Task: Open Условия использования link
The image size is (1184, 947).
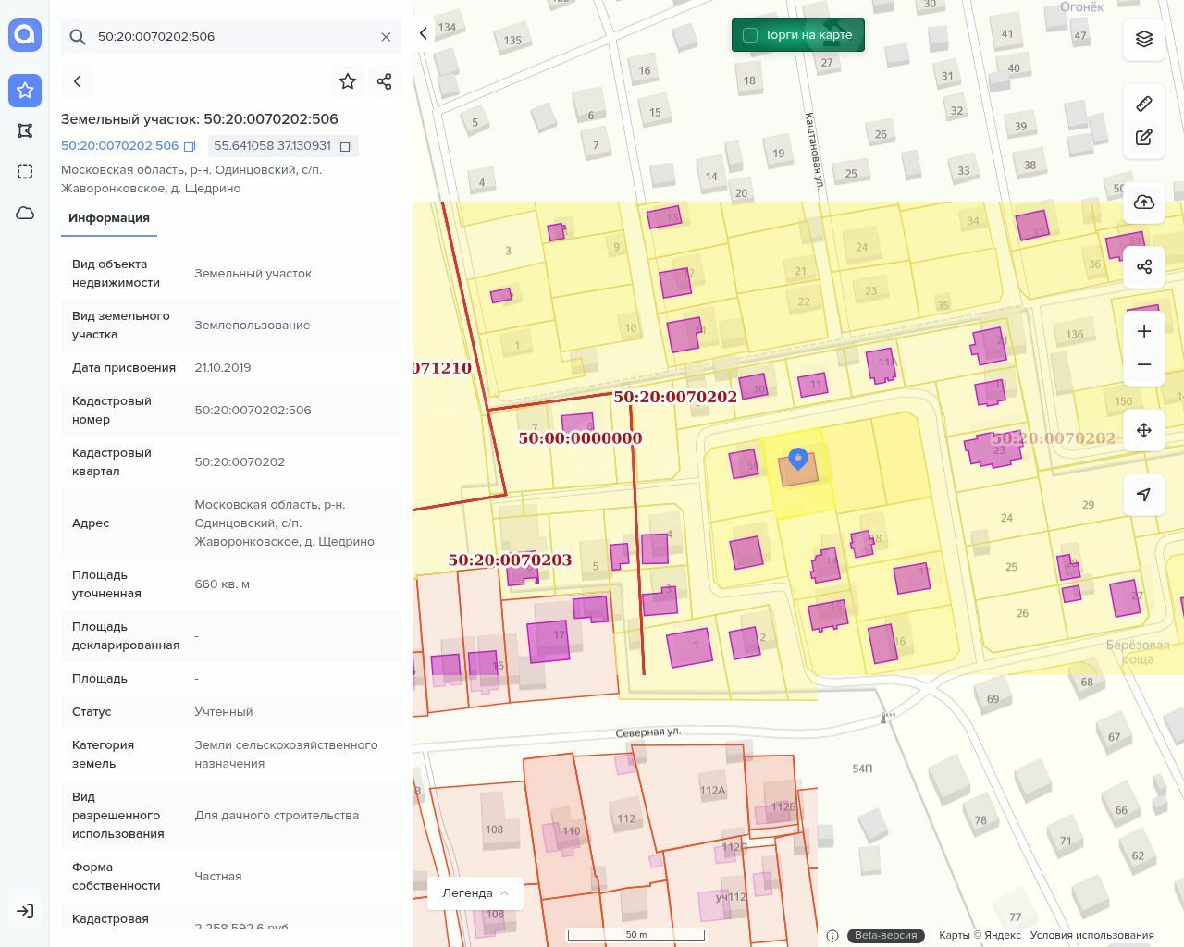Action: tap(1091, 935)
